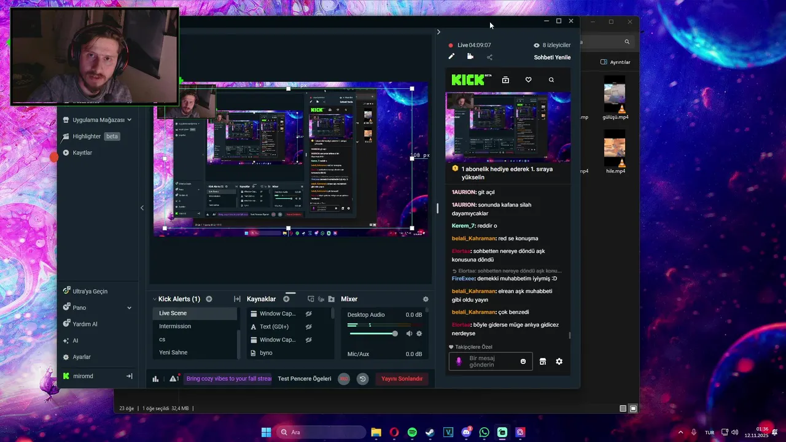Open the source display options icon in Kaynaklar
786x442 pixels.
pyautogui.click(x=311, y=299)
